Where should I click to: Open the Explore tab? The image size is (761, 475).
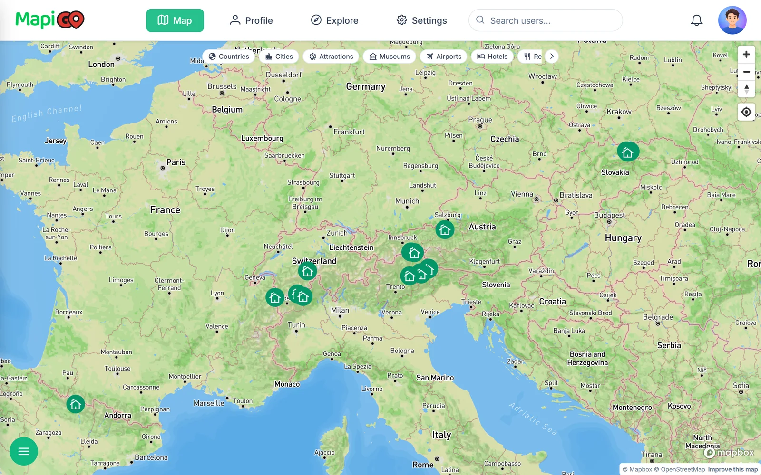coord(335,20)
